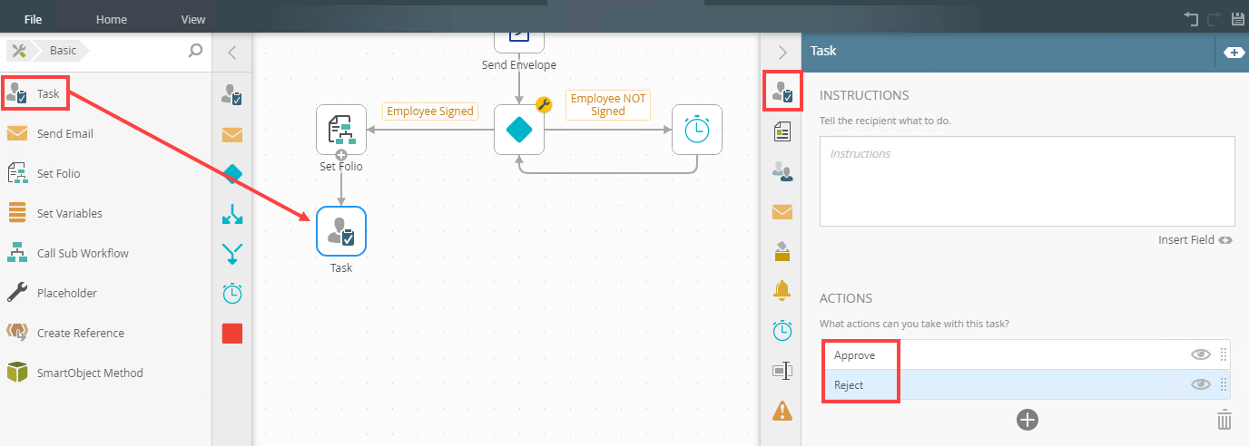Viewport: 1249px width, 446px height.
Task: Select the Task node on the canvas
Action: pos(341,231)
